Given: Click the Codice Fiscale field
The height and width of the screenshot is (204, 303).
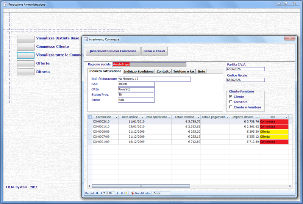Looking at the screenshot, I should click(x=245, y=80).
